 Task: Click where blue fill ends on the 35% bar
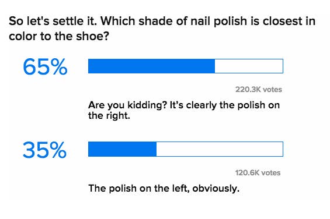[x=157, y=149]
